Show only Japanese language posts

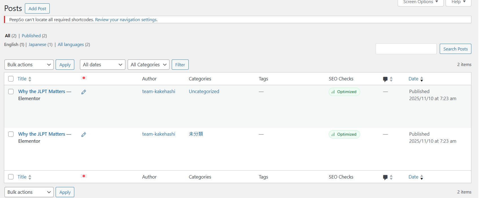point(37,45)
